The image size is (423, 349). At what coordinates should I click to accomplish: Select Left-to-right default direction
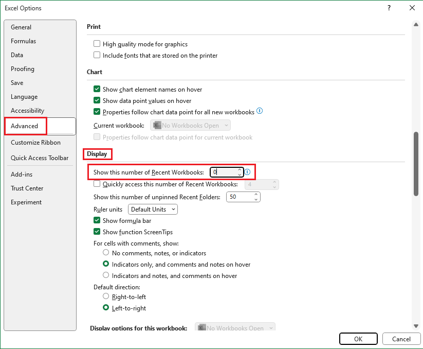pos(106,308)
